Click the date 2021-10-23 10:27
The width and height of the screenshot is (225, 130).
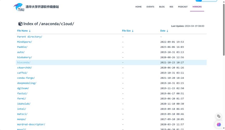pos(172,63)
